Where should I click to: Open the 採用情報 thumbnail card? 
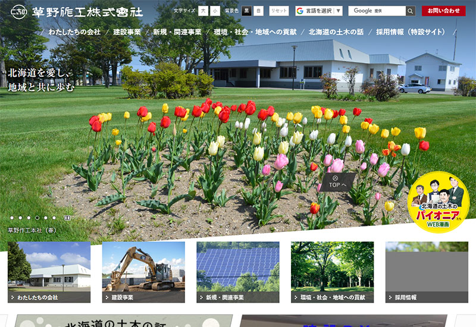pos(427,272)
